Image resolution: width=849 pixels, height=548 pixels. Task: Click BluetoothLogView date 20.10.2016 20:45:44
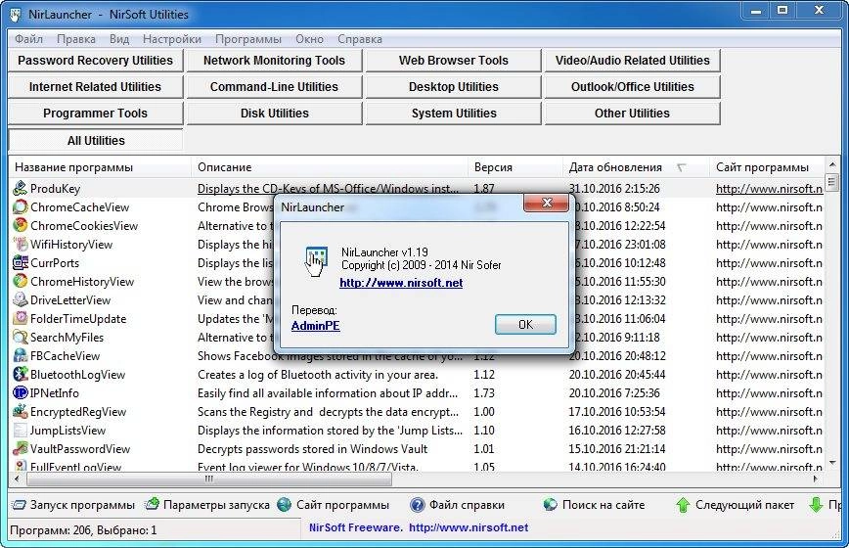pyautogui.click(x=617, y=375)
